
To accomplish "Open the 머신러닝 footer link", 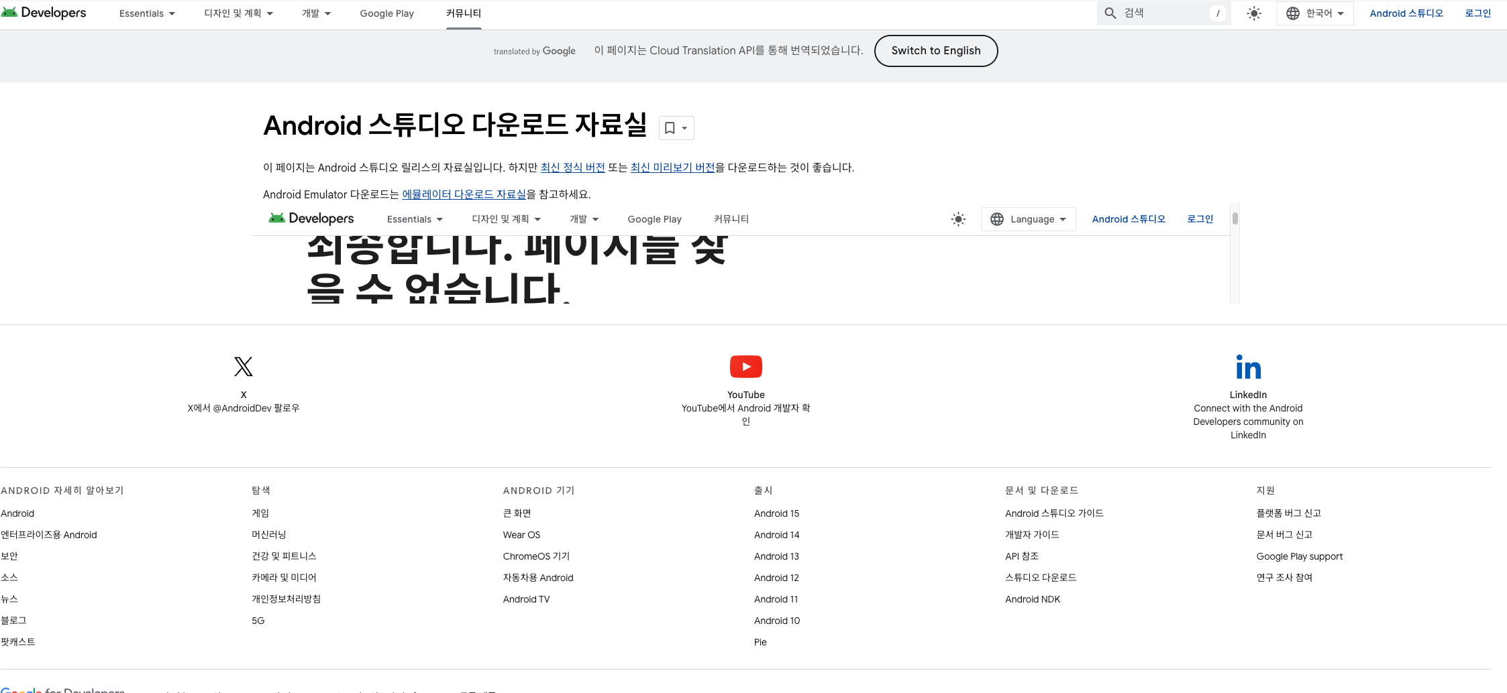I will pyautogui.click(x=269, y=535).
